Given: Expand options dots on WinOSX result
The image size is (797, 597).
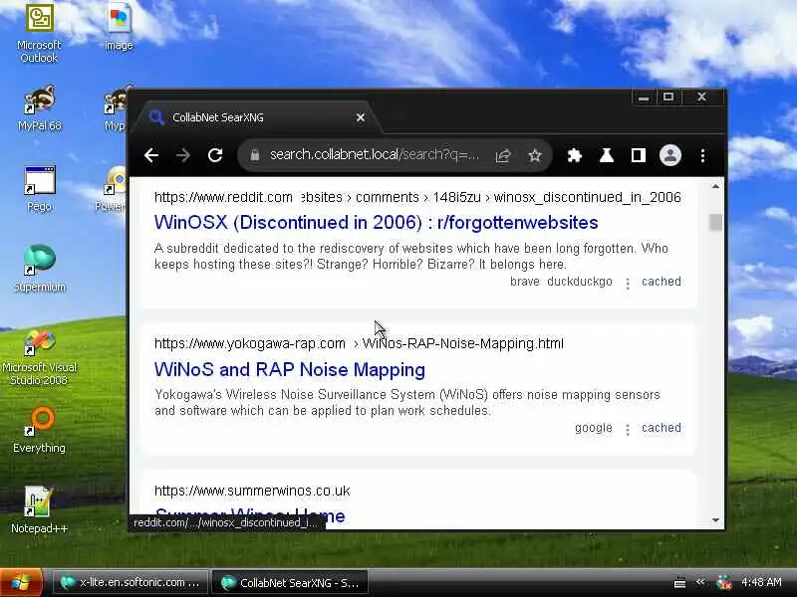Looking at the screenshot, I should [628, 284].
